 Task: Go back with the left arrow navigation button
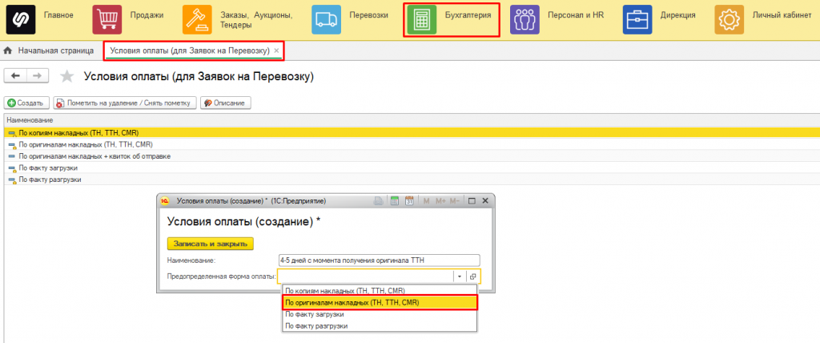click(15, 76)
